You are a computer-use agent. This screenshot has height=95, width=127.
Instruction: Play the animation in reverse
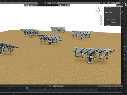pyautogui.click(x=57, y=86)
